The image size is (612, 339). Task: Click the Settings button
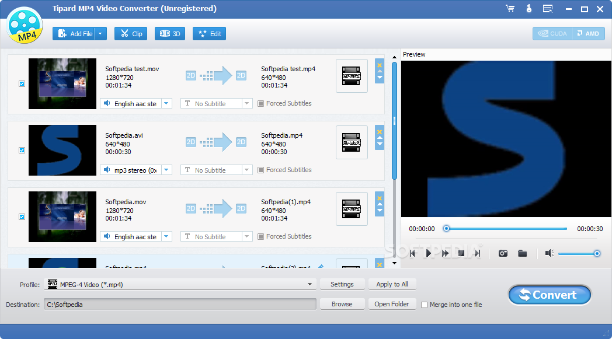tap(342, 284)
